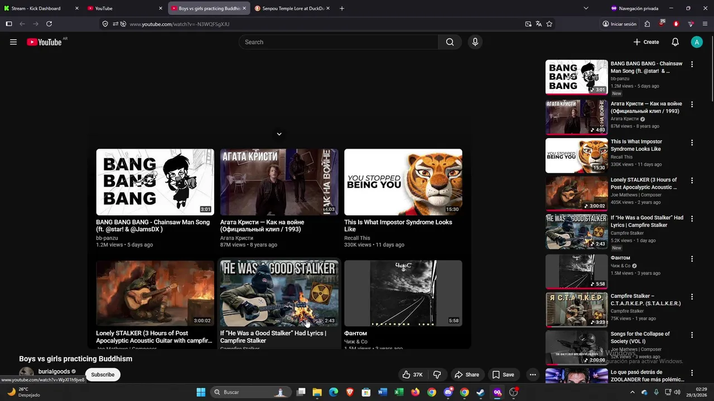Open the YouTube guide hamburger menu

[x=13, y=42]
